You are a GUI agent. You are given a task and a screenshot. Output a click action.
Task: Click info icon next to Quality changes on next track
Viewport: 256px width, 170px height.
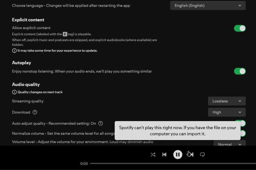click(14, 92)
